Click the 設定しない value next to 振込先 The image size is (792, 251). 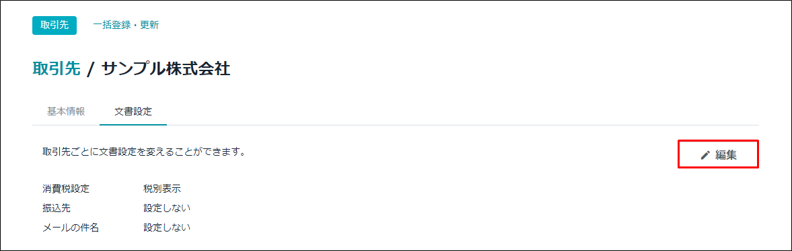point(167,208)
